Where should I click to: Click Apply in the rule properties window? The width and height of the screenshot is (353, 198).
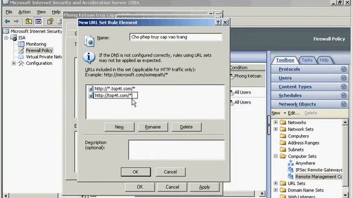tap(205, 187)
